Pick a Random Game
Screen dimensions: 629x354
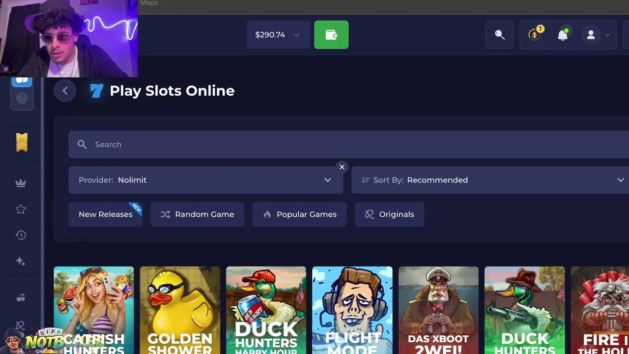coord(198,214)
